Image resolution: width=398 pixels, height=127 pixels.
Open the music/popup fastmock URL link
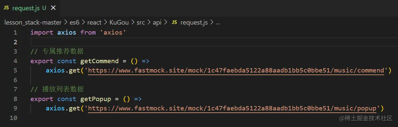[x=232, y=108]
